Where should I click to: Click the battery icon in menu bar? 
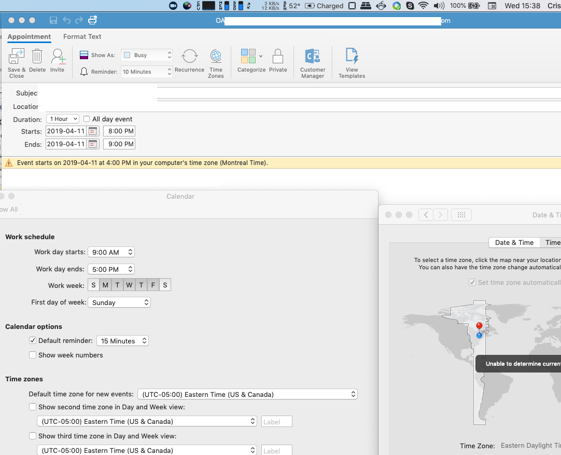[473, 5]
